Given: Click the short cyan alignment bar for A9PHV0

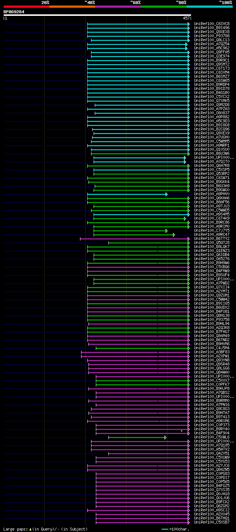Looking at the screenshot, I should [127, 194].
